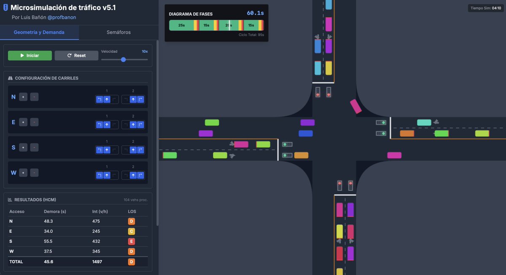The image size is (506, 275).
Task: Enable left turn on W lane 2
Action: 126,175
